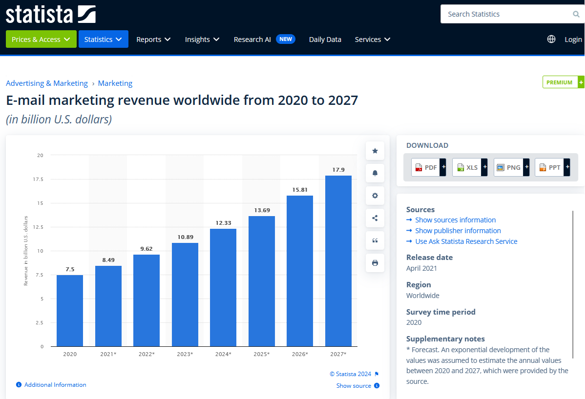Viewport: 585px width, 399px height.
Task: Download chart as PNG image
Action: click(508, 167)
